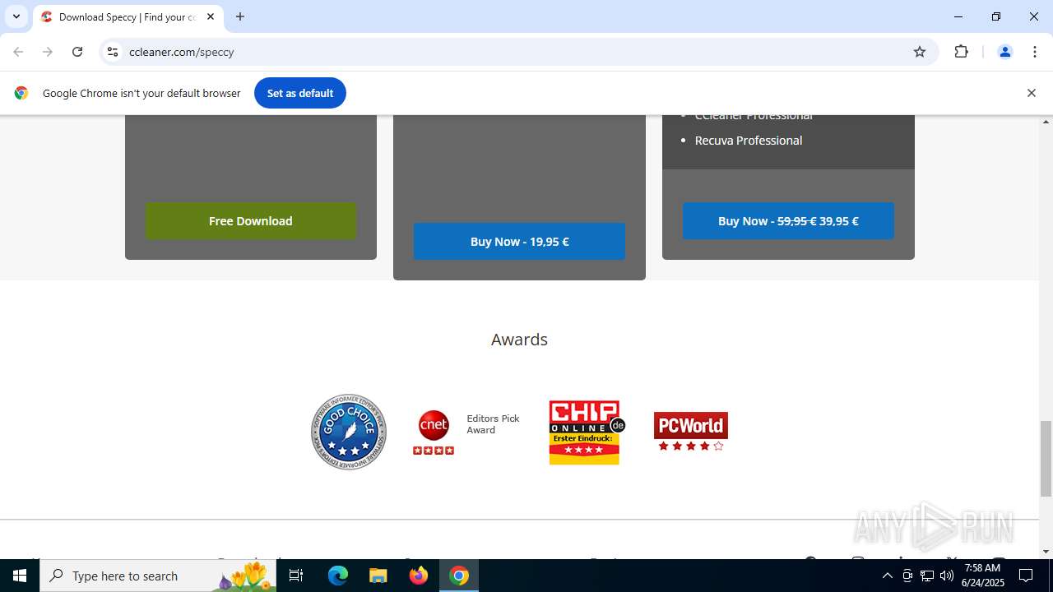The width and height of the screenshot is (1053, 592).
Task: Open the clock showing 7:58 AM
Action: (983, 576)
